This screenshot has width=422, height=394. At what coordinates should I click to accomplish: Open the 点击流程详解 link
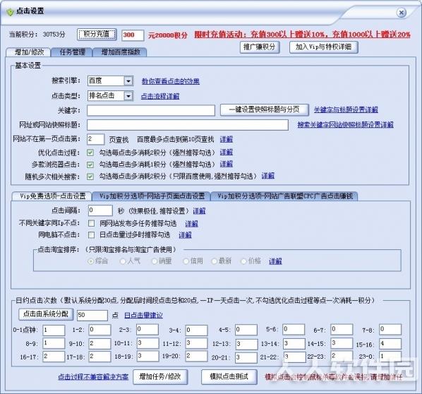click(160, 96)
